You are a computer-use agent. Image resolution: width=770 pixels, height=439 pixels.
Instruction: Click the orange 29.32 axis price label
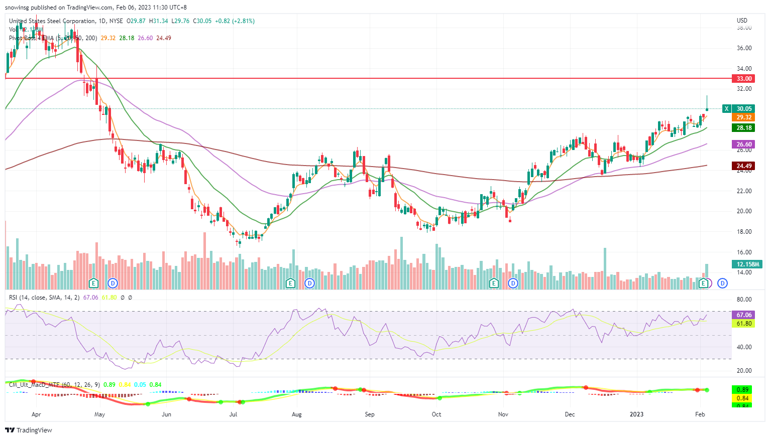(744, 117)
